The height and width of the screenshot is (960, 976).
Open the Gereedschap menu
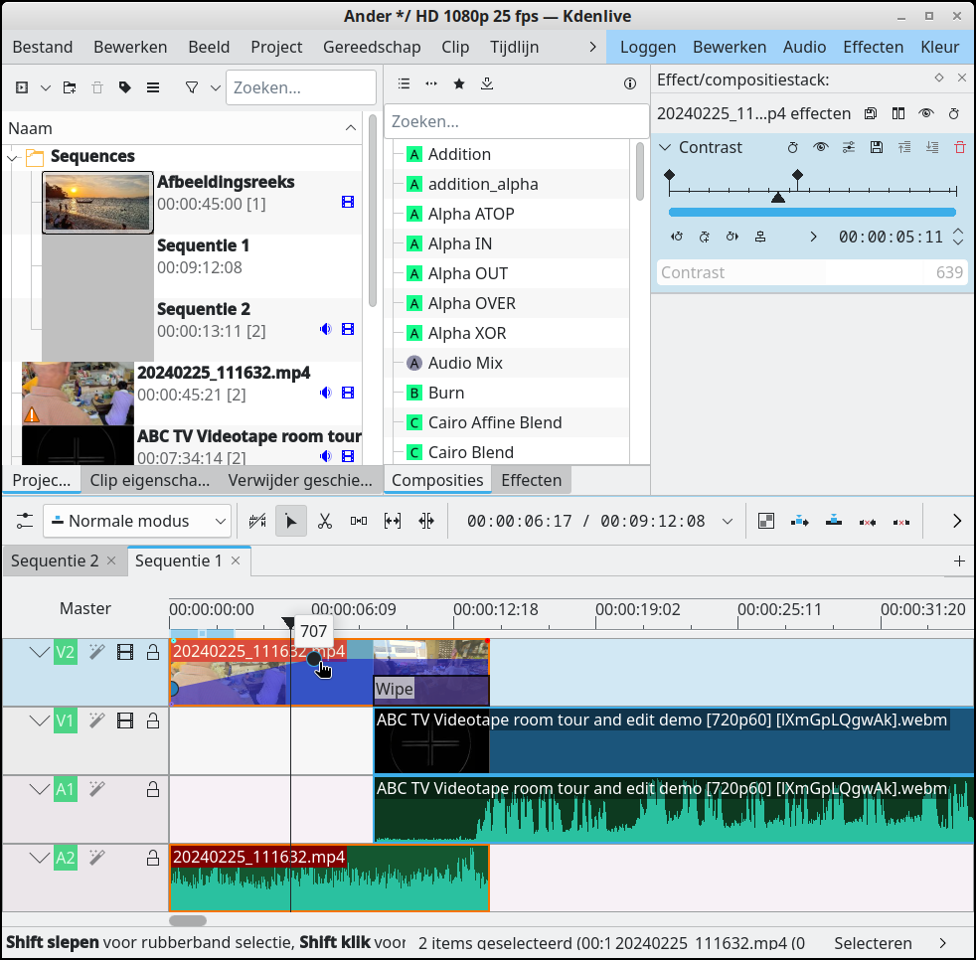coord(372,48)
